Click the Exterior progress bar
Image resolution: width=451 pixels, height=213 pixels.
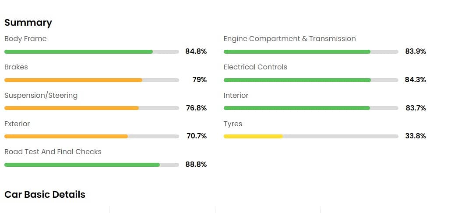click(x=92, y=136)
